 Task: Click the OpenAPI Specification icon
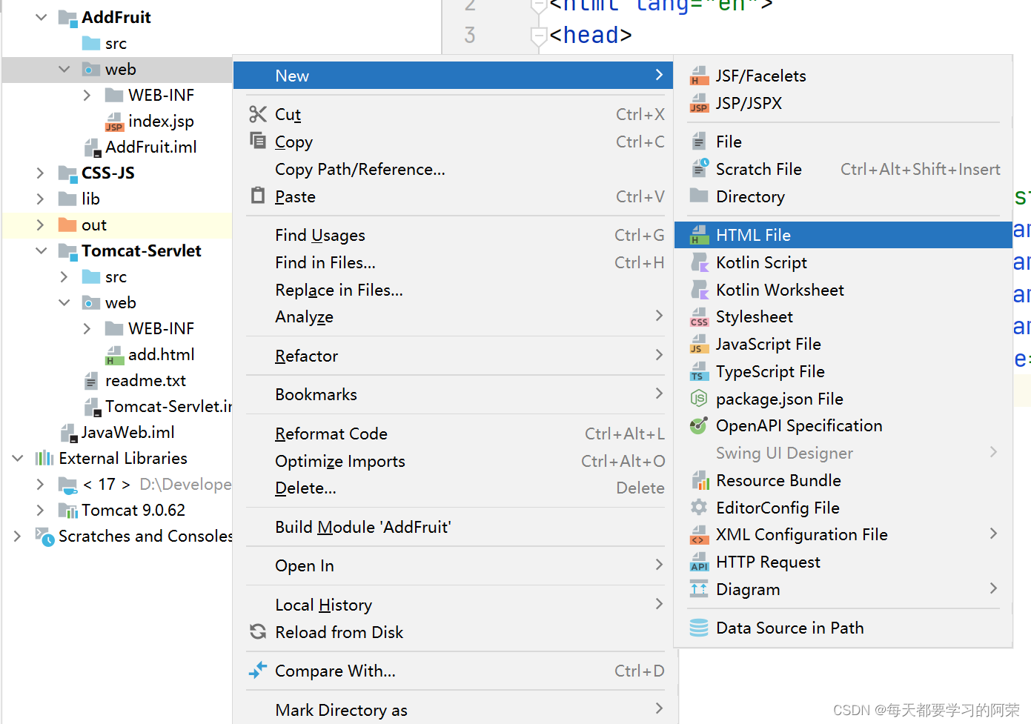[x=699, y=425]
